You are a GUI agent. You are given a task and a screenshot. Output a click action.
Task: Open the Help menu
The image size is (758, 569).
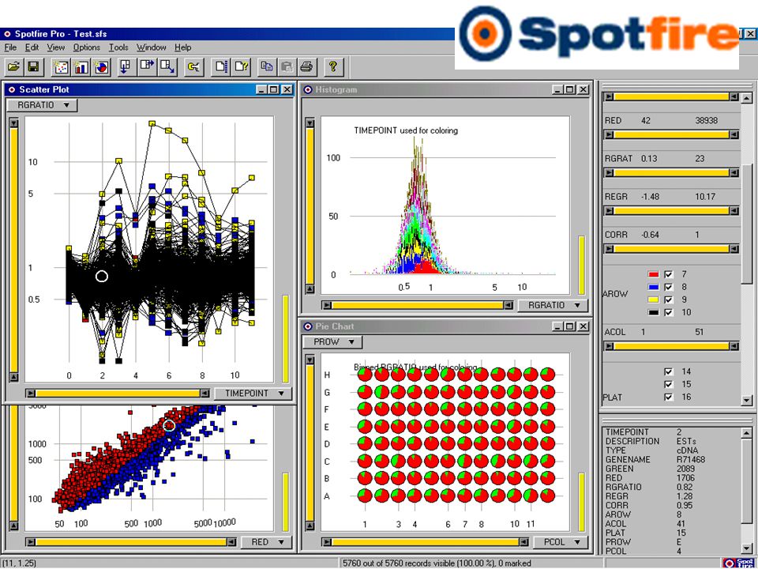tap(182, 47)
